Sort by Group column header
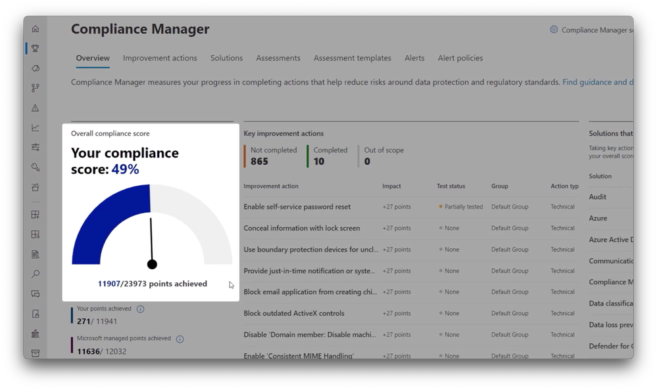 [x=499, y=186]
